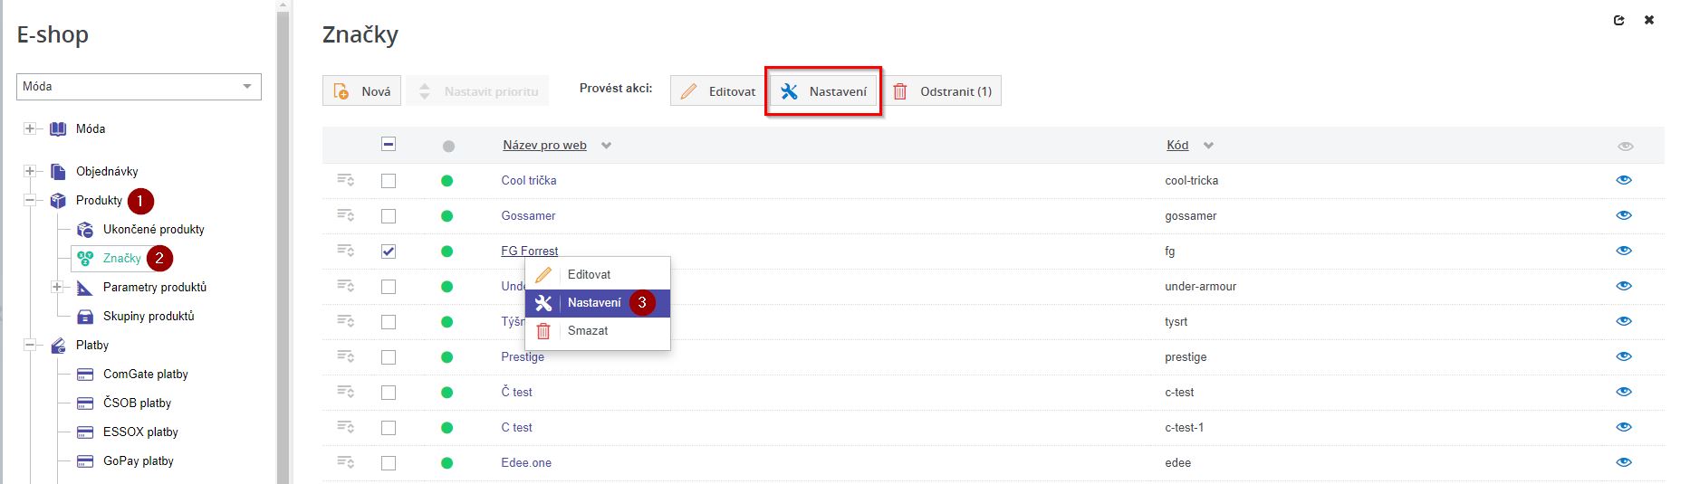Sort by the Kód column header
This screenshot has height=484, width=1690.
click(x=1177, y=145)
